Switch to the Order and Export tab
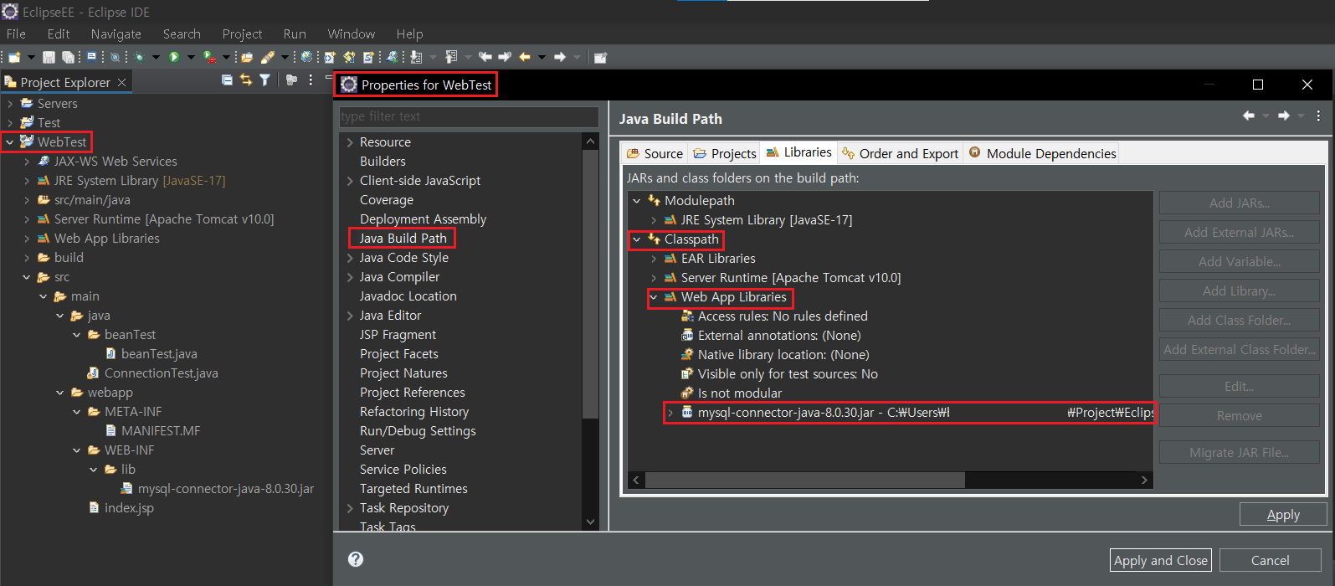The height and width of the screenshot is (586, 1335). click(900, 153)
